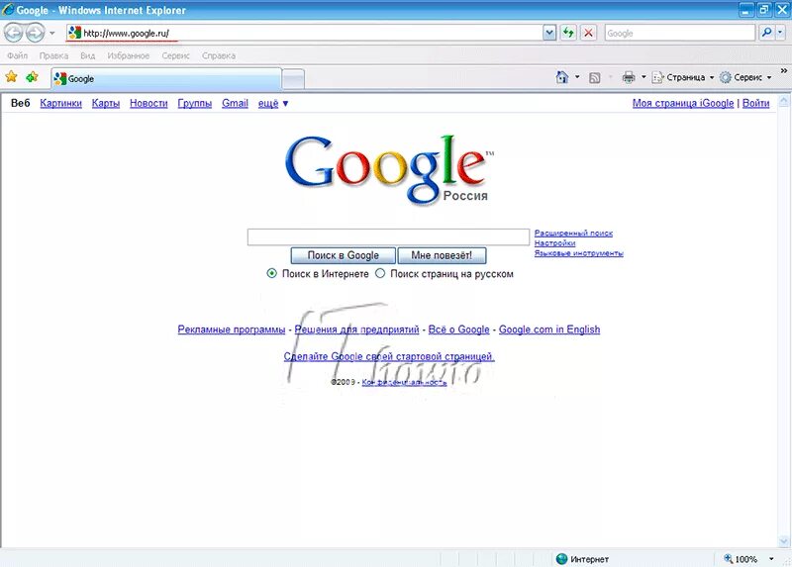Open Рекламные программы link

232,330
